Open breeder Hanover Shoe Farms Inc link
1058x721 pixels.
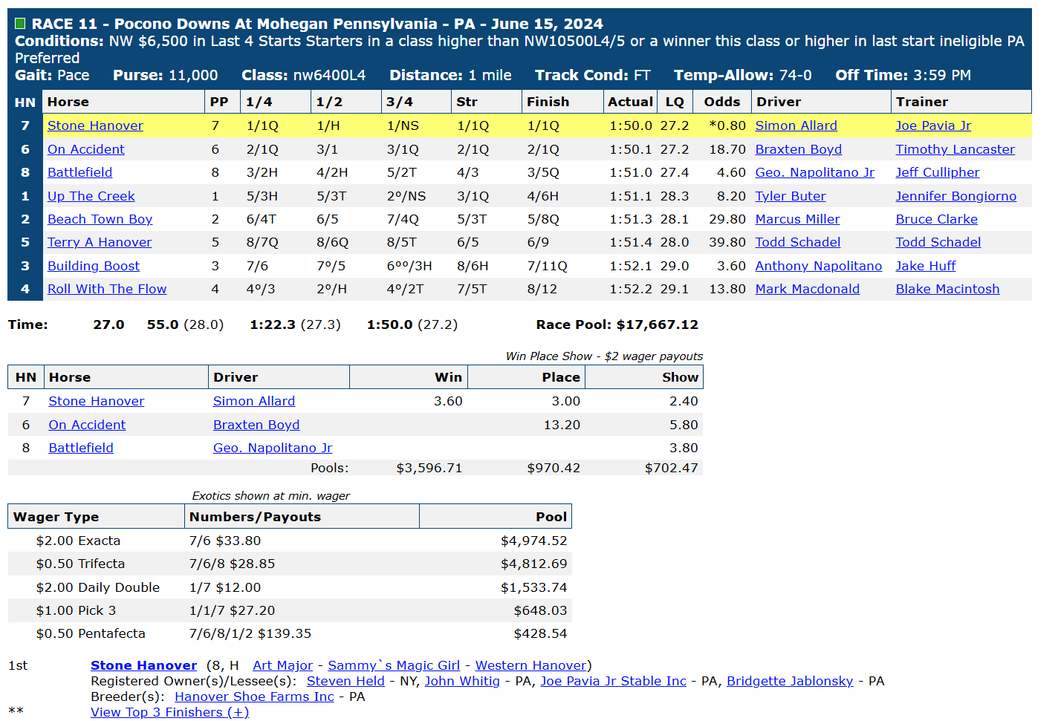coord(254,696)
